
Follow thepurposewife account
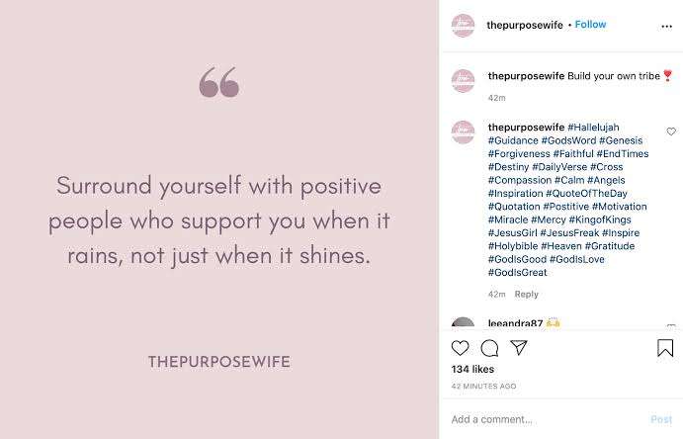click(590, 25)
